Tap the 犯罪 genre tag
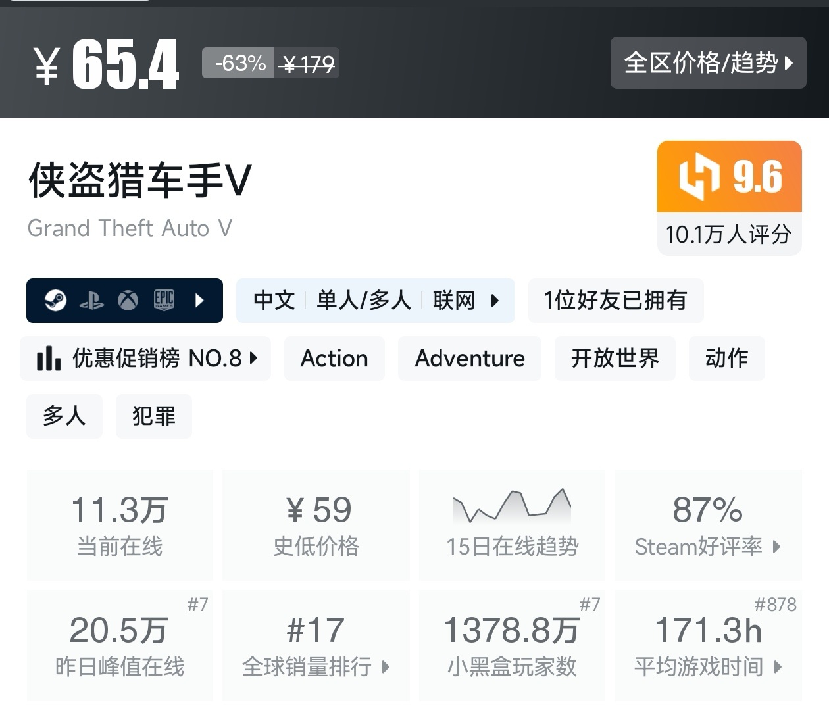This screenshot has height=717, width=829. (x=154, y=416)
